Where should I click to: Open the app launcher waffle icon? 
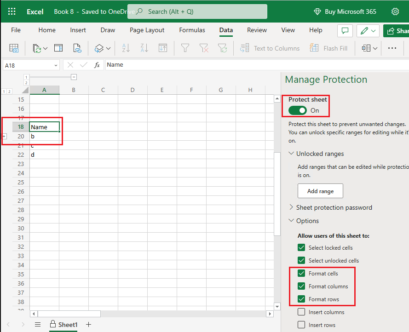click(x=12, y=11)
